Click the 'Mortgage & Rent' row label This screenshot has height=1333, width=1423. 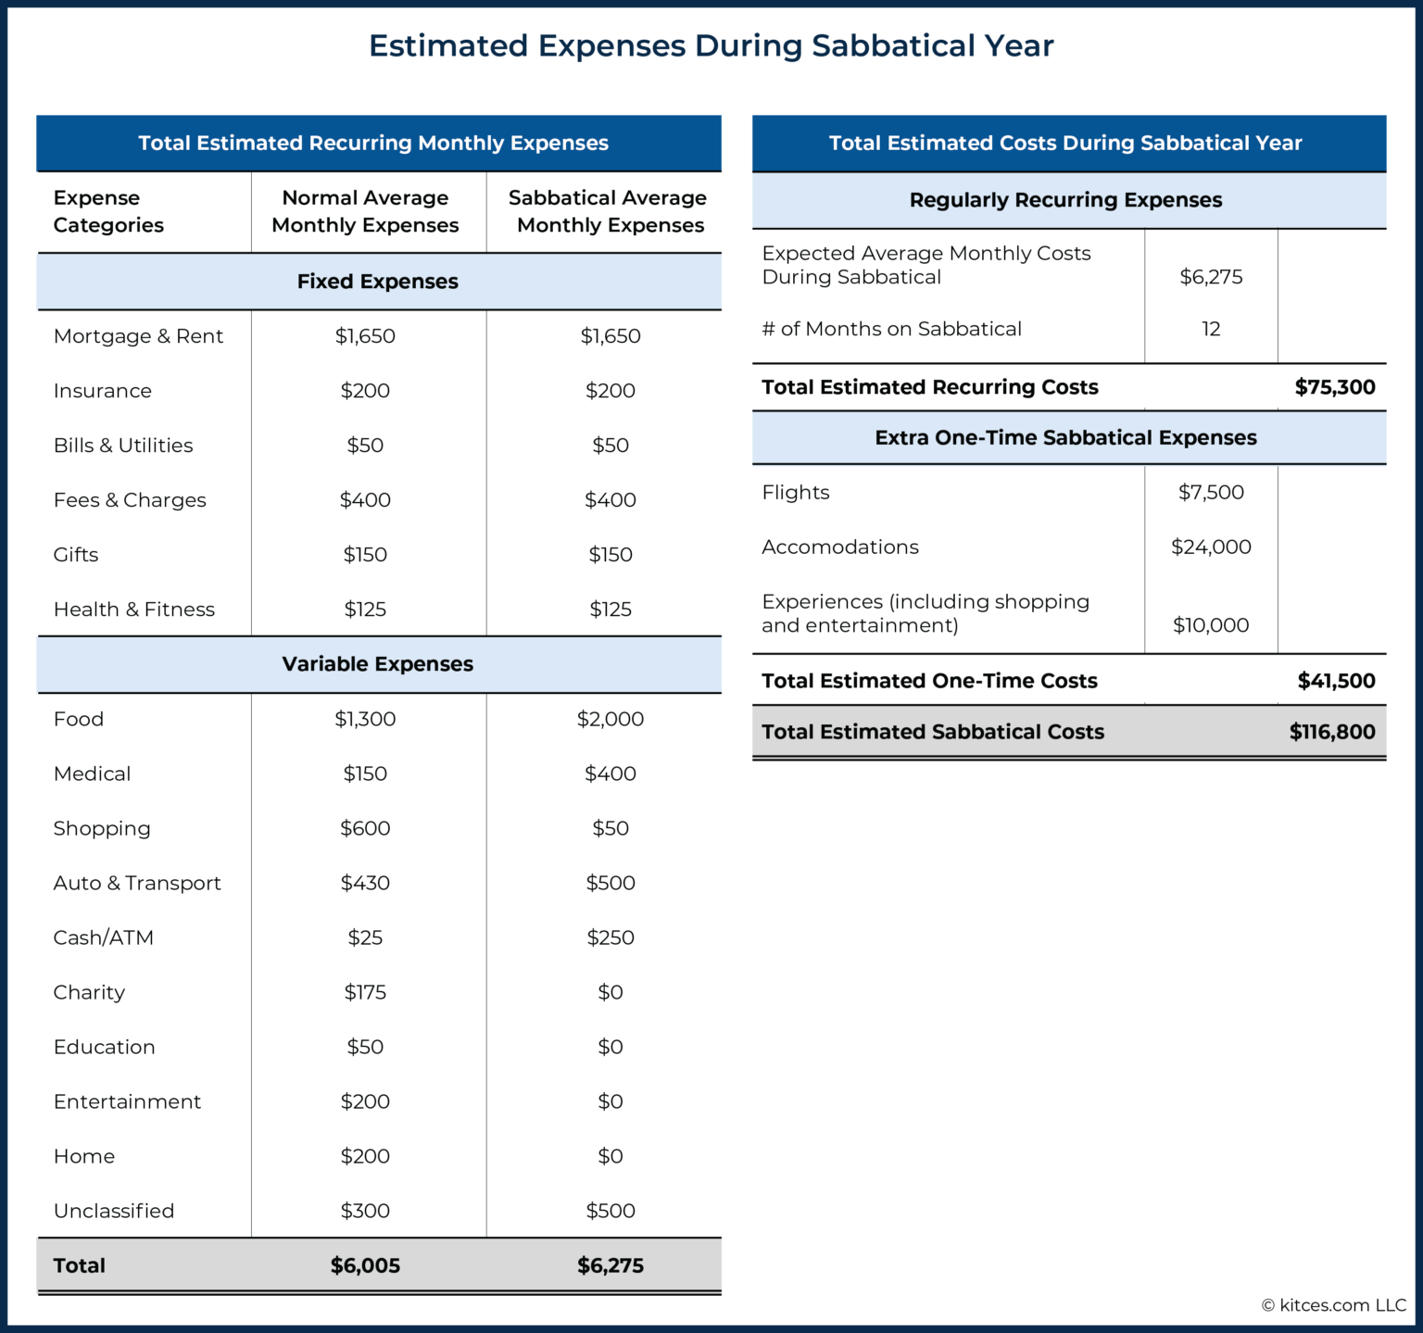click(138, 336)
